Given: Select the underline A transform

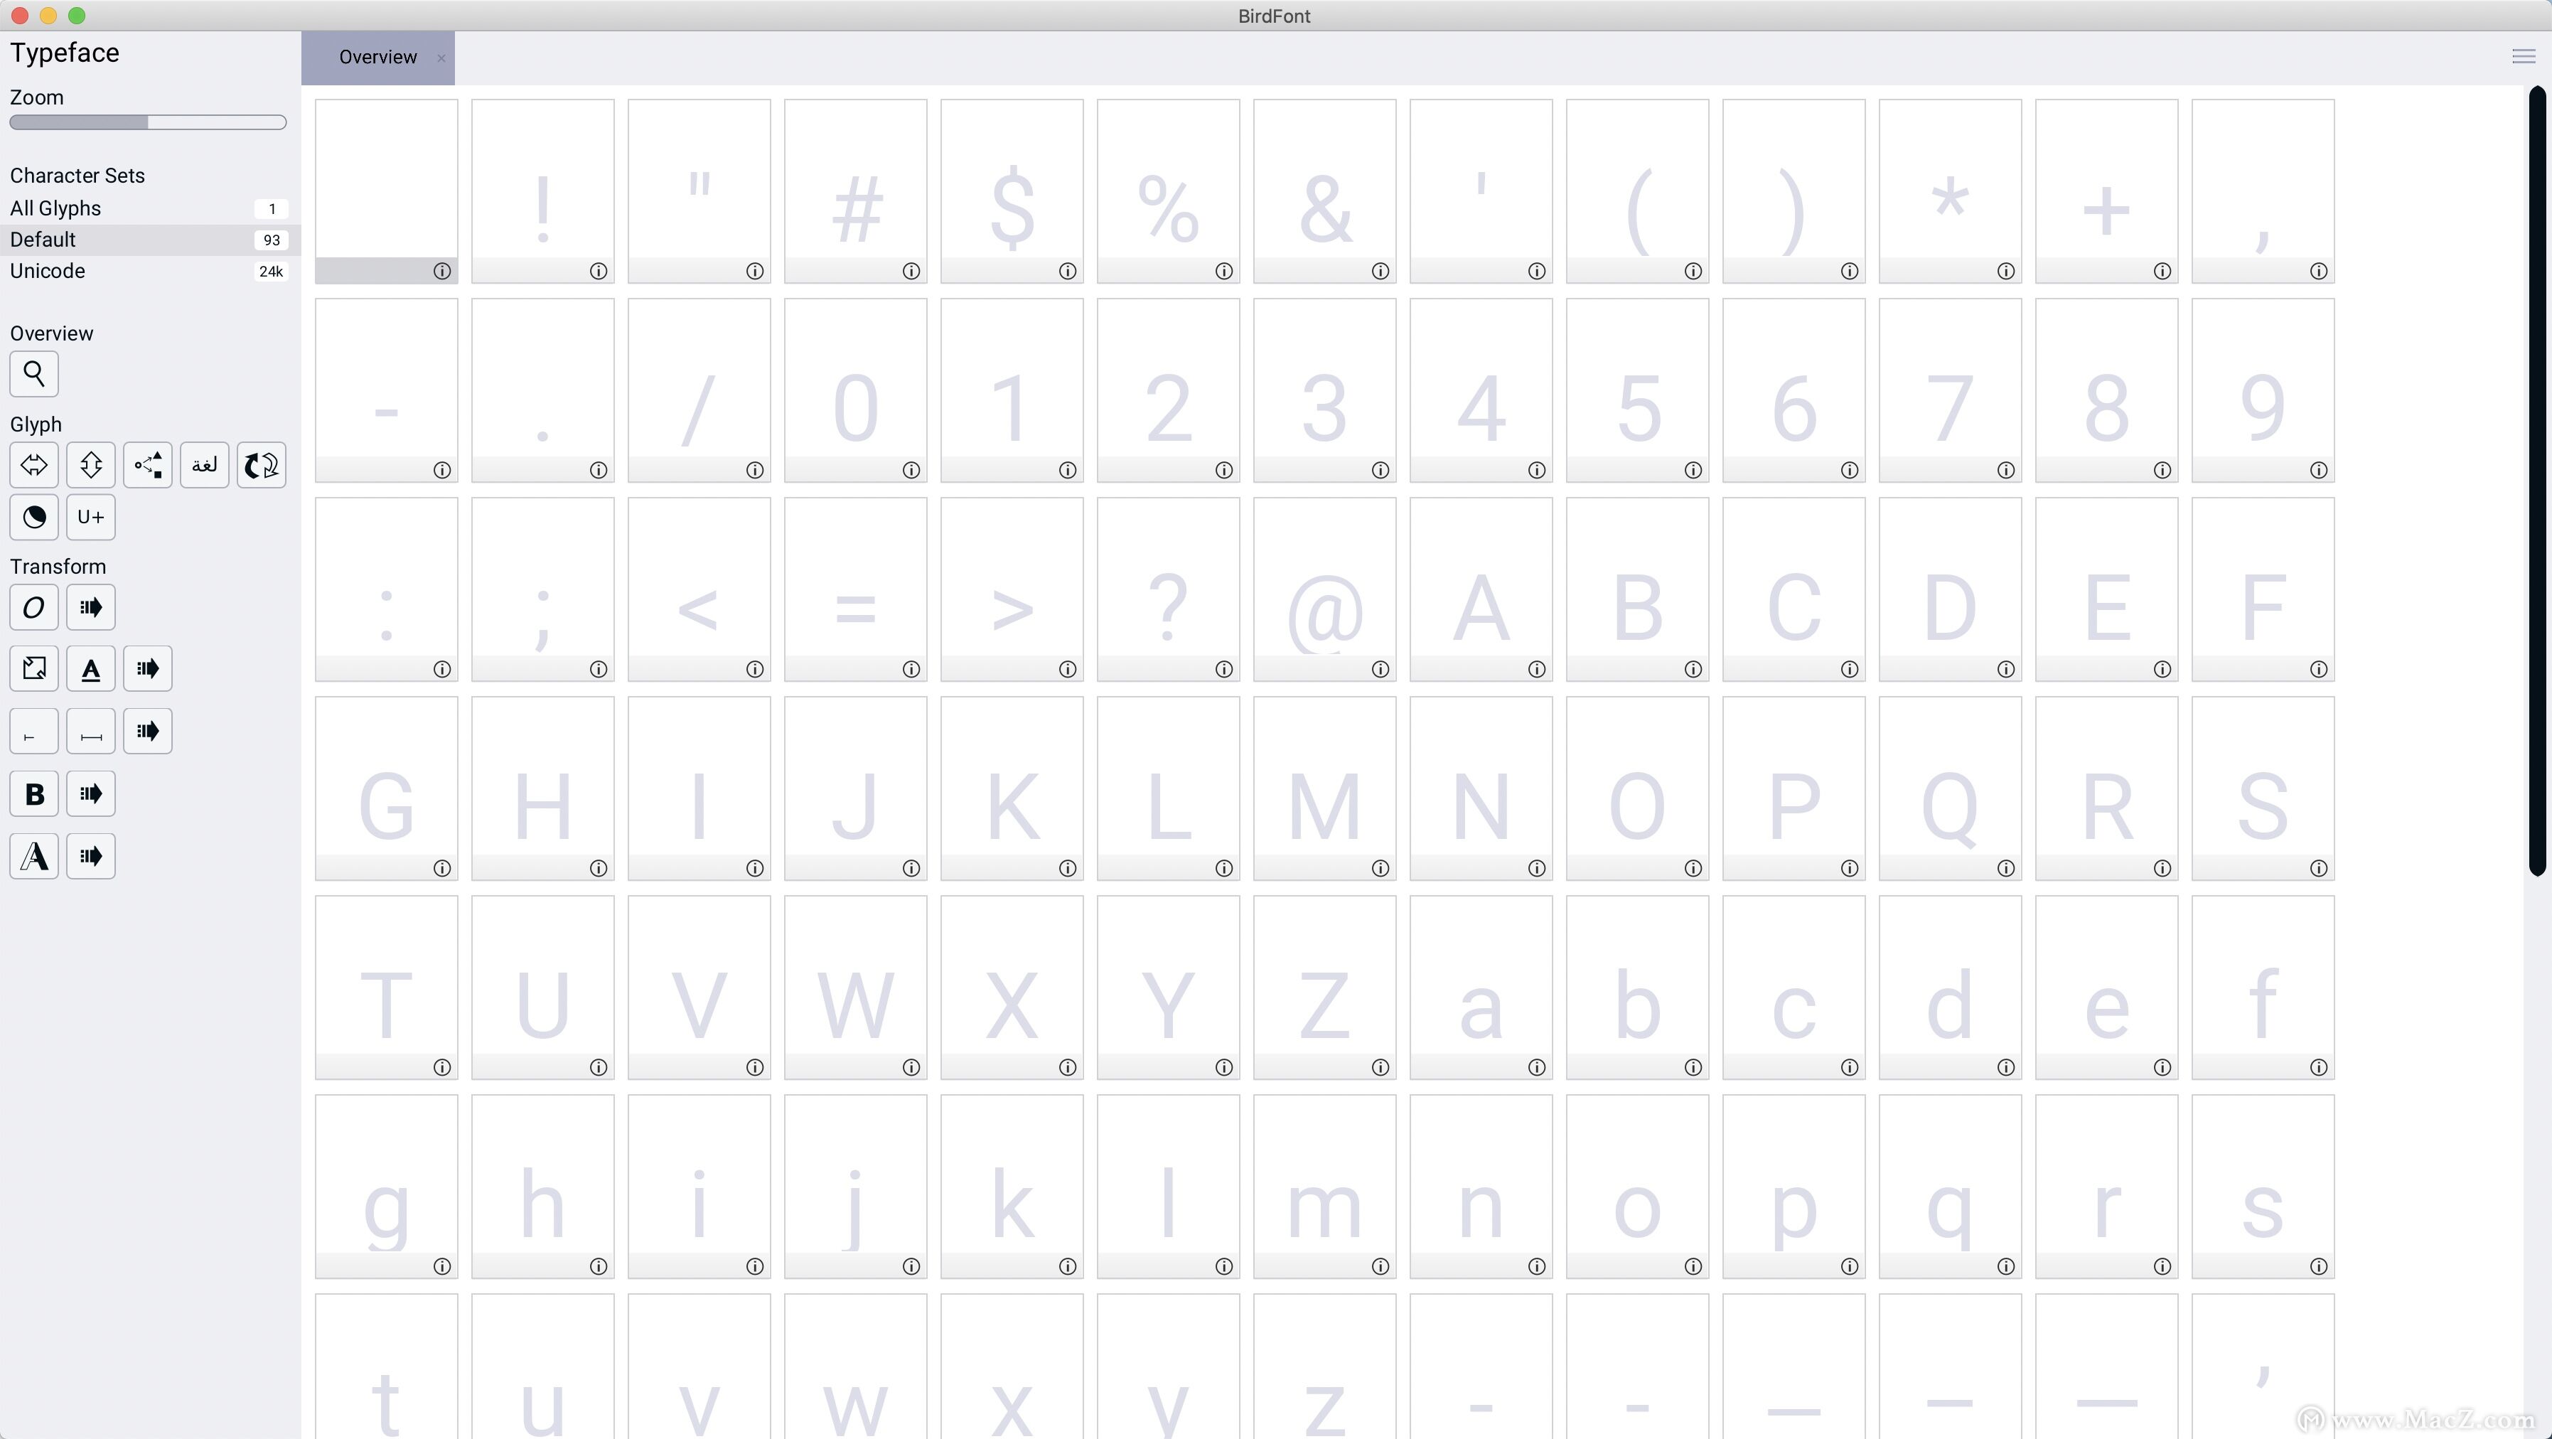Looking at the screenshot, I should coord(90,668).
